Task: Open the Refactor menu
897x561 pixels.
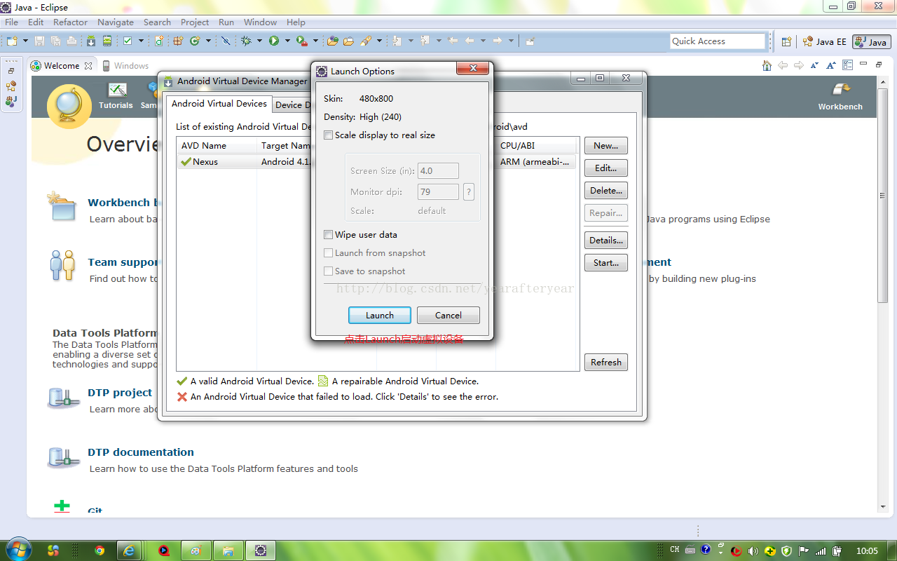Action: point(70,22)
